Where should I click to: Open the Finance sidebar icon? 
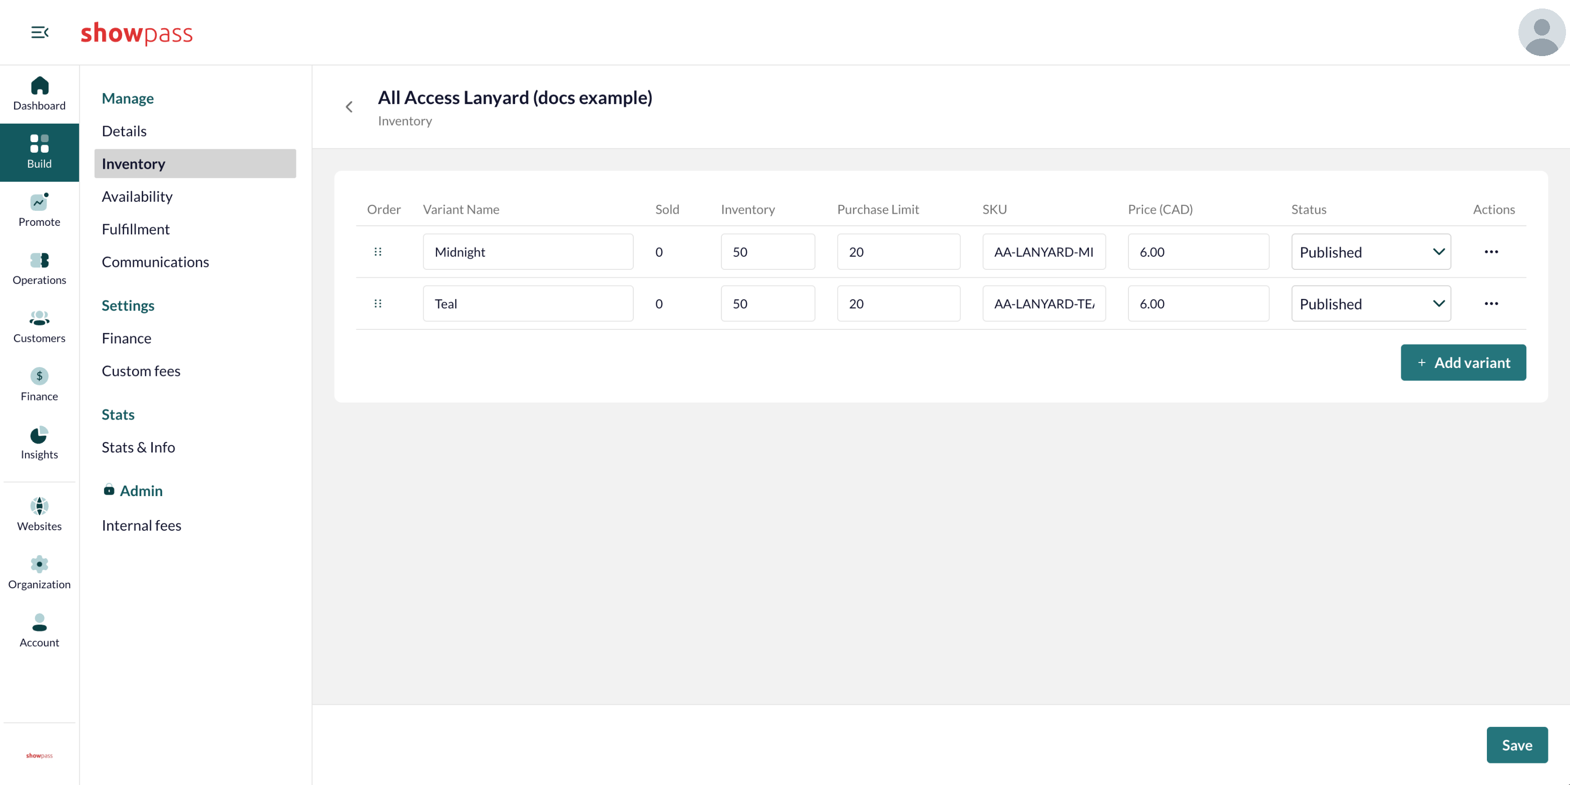pyautogui.click(x=40, y=384)
